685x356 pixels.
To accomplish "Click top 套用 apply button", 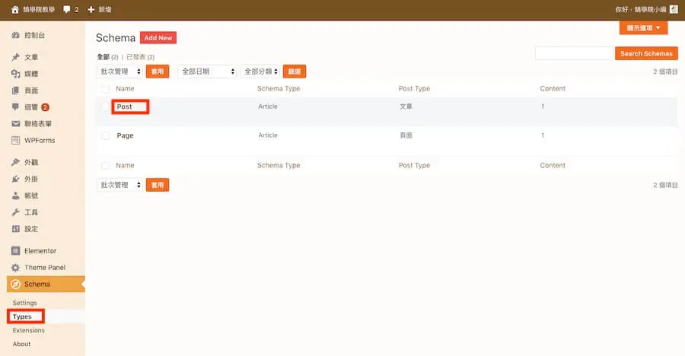I will coord(158,72).
